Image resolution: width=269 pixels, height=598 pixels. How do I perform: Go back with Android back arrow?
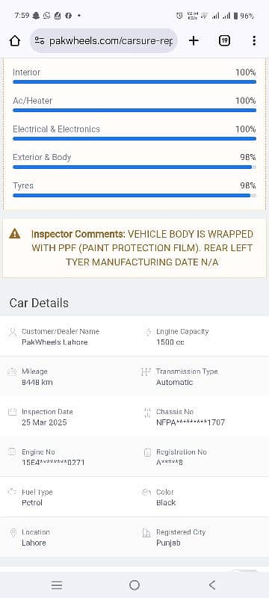(x=212, y=585)
